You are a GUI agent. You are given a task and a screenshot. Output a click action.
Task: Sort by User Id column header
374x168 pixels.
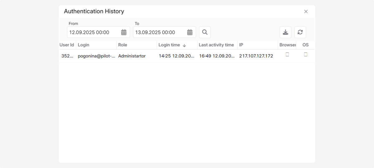pyautogui.click(x=67, y=45)
